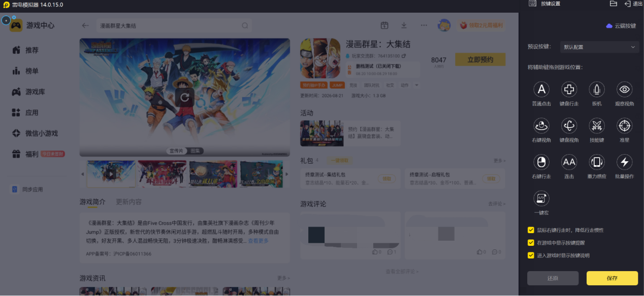
Task: Select the 重力感应 phone tool
Action: (597, 162)
